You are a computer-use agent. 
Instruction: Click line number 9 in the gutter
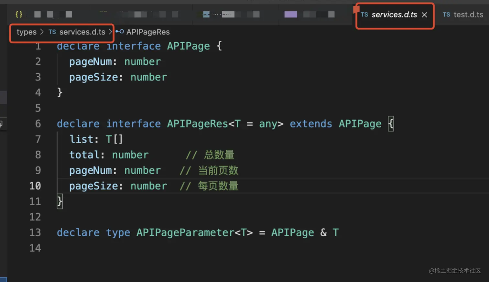38,170
